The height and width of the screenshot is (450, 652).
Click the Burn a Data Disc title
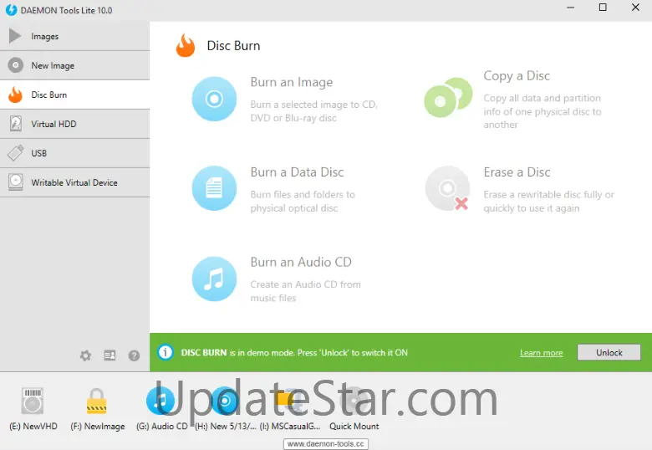297,172
